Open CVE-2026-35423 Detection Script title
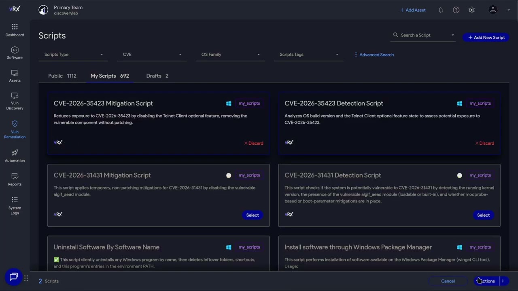The height and width of the screenshot is (291, 518). pyautogui.click(x=334, y=103)
